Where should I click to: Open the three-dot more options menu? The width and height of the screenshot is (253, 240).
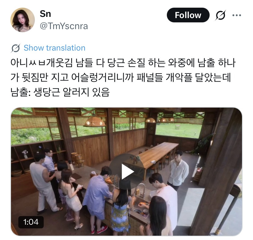(x=237, y=15)
